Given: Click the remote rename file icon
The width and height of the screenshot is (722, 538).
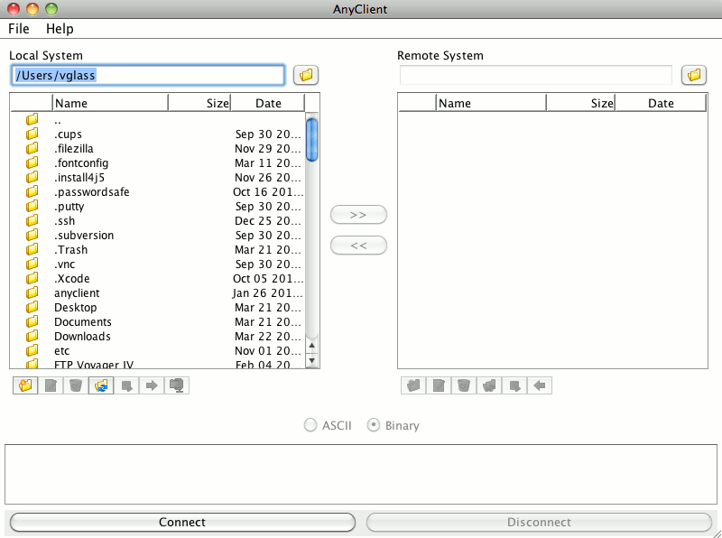Looking at the screenshot, I should (439, 385).
